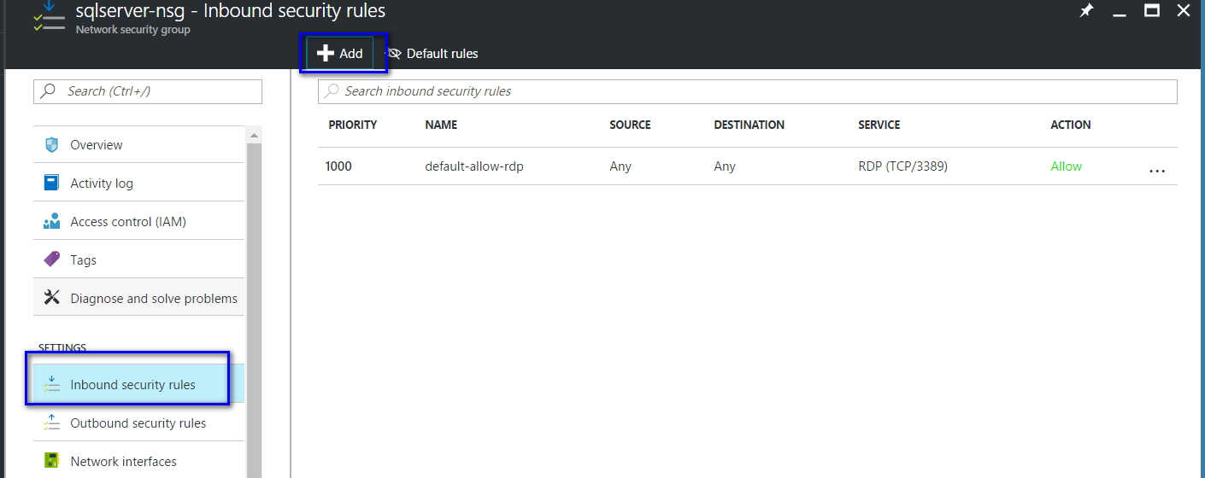Toggle Default rules visibility
The width and height of the screenshot is (1205, 478).
[x=432, y=54]
